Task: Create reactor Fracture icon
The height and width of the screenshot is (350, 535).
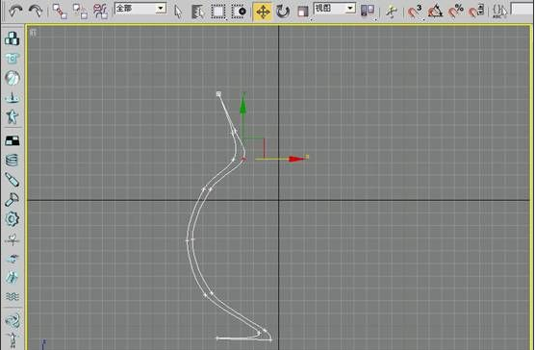Action: point(12,278)
